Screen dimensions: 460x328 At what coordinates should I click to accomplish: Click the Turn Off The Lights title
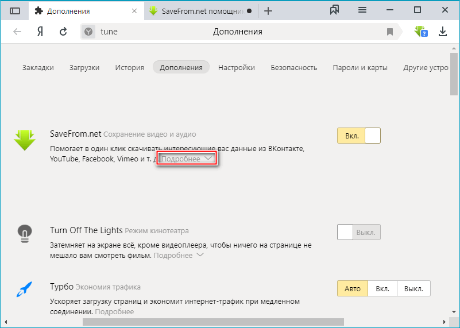pyautogui.click(x=86, y=230)
